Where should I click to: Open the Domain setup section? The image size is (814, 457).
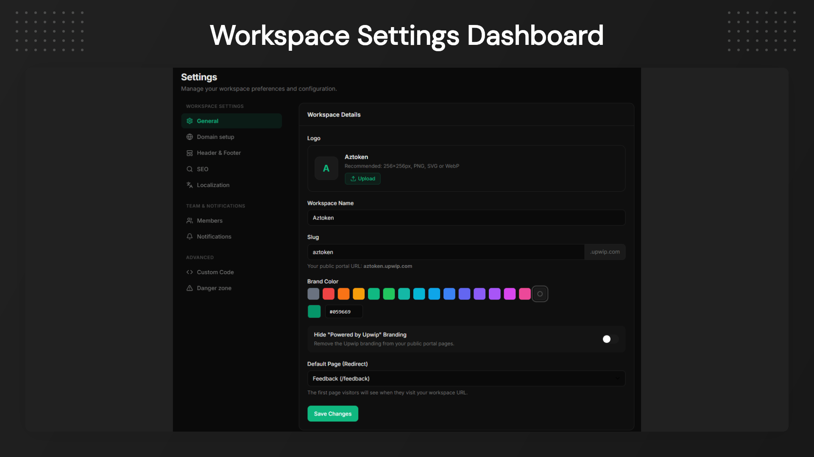pyautogui.click(x=231, y=137)
